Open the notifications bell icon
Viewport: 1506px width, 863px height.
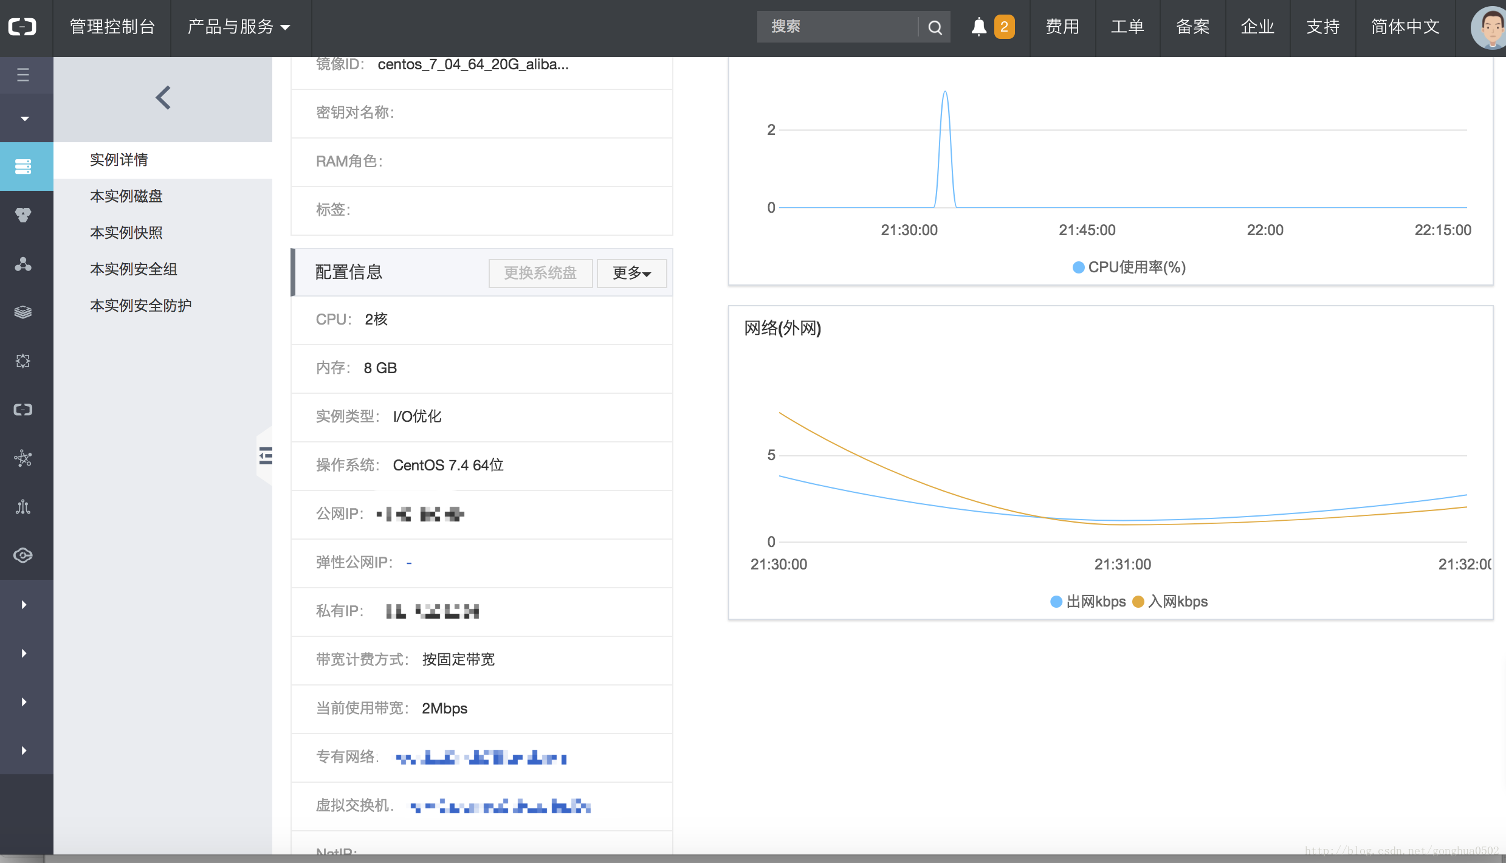click(978, 27)
